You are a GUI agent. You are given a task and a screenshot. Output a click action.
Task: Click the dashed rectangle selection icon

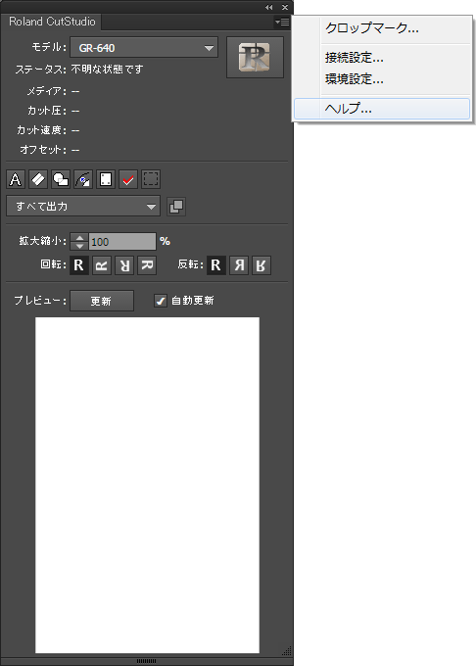[150, 179]
